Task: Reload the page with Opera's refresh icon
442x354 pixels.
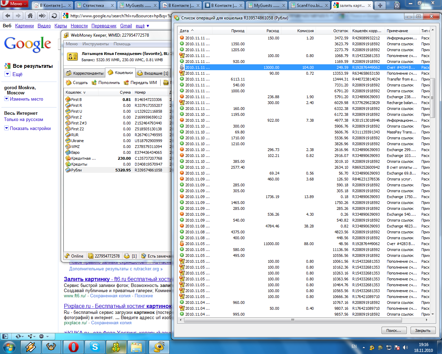Action: click(54, 16)
